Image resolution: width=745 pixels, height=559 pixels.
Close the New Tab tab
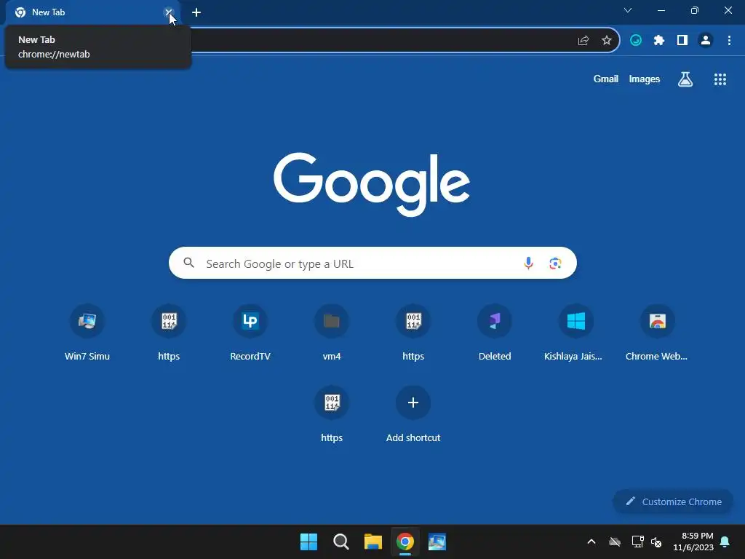click(168, 12)
